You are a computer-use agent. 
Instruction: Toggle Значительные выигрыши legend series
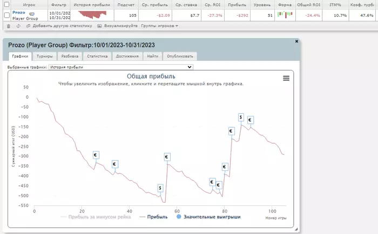(208, 217)
